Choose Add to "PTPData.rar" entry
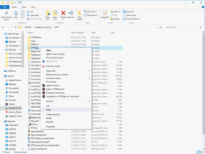This screenshot has height=154, width=205. click(66, 89)
